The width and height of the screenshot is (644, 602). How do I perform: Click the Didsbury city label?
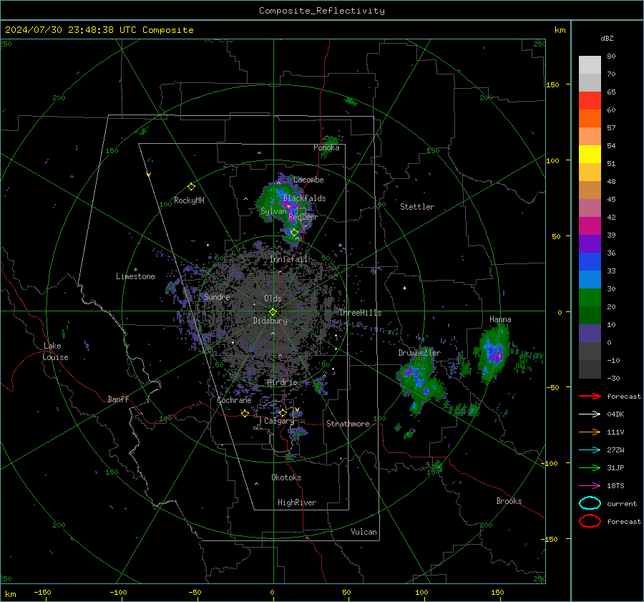[270, 321]
